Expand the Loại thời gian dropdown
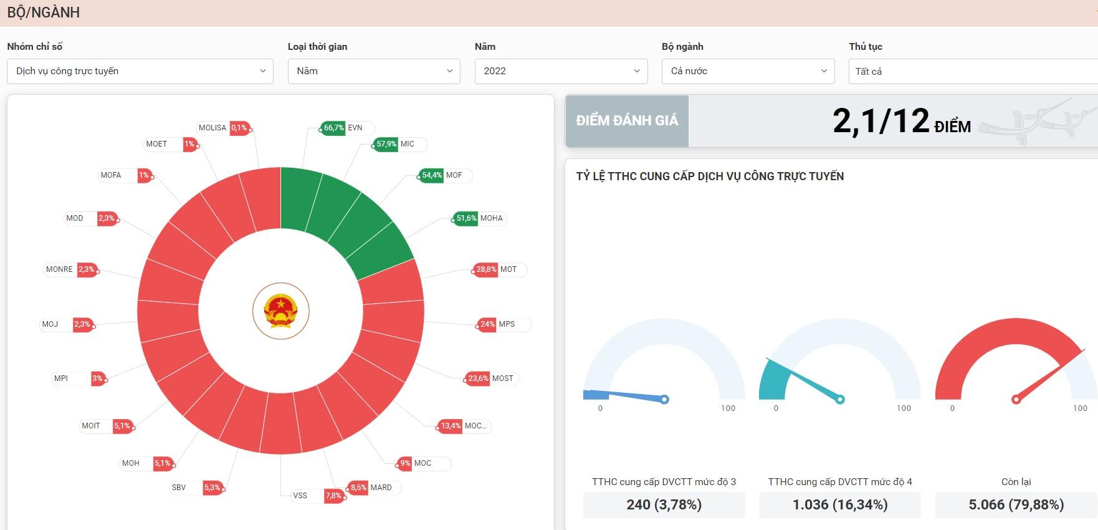This screenshot has width=1098, height=530. click(x=374, y=71)
